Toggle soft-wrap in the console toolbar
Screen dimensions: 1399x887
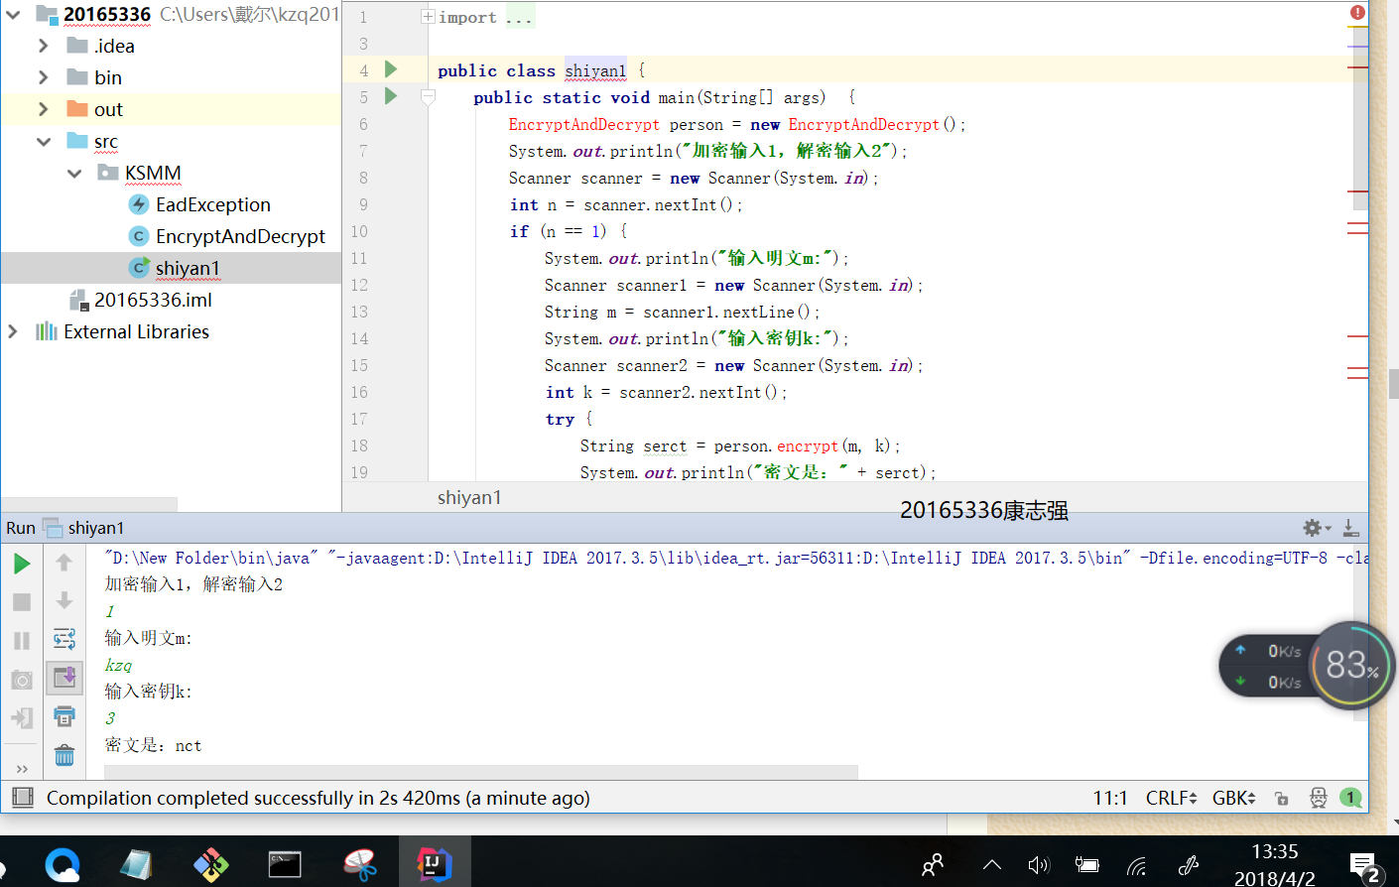(x=64, y=639)
